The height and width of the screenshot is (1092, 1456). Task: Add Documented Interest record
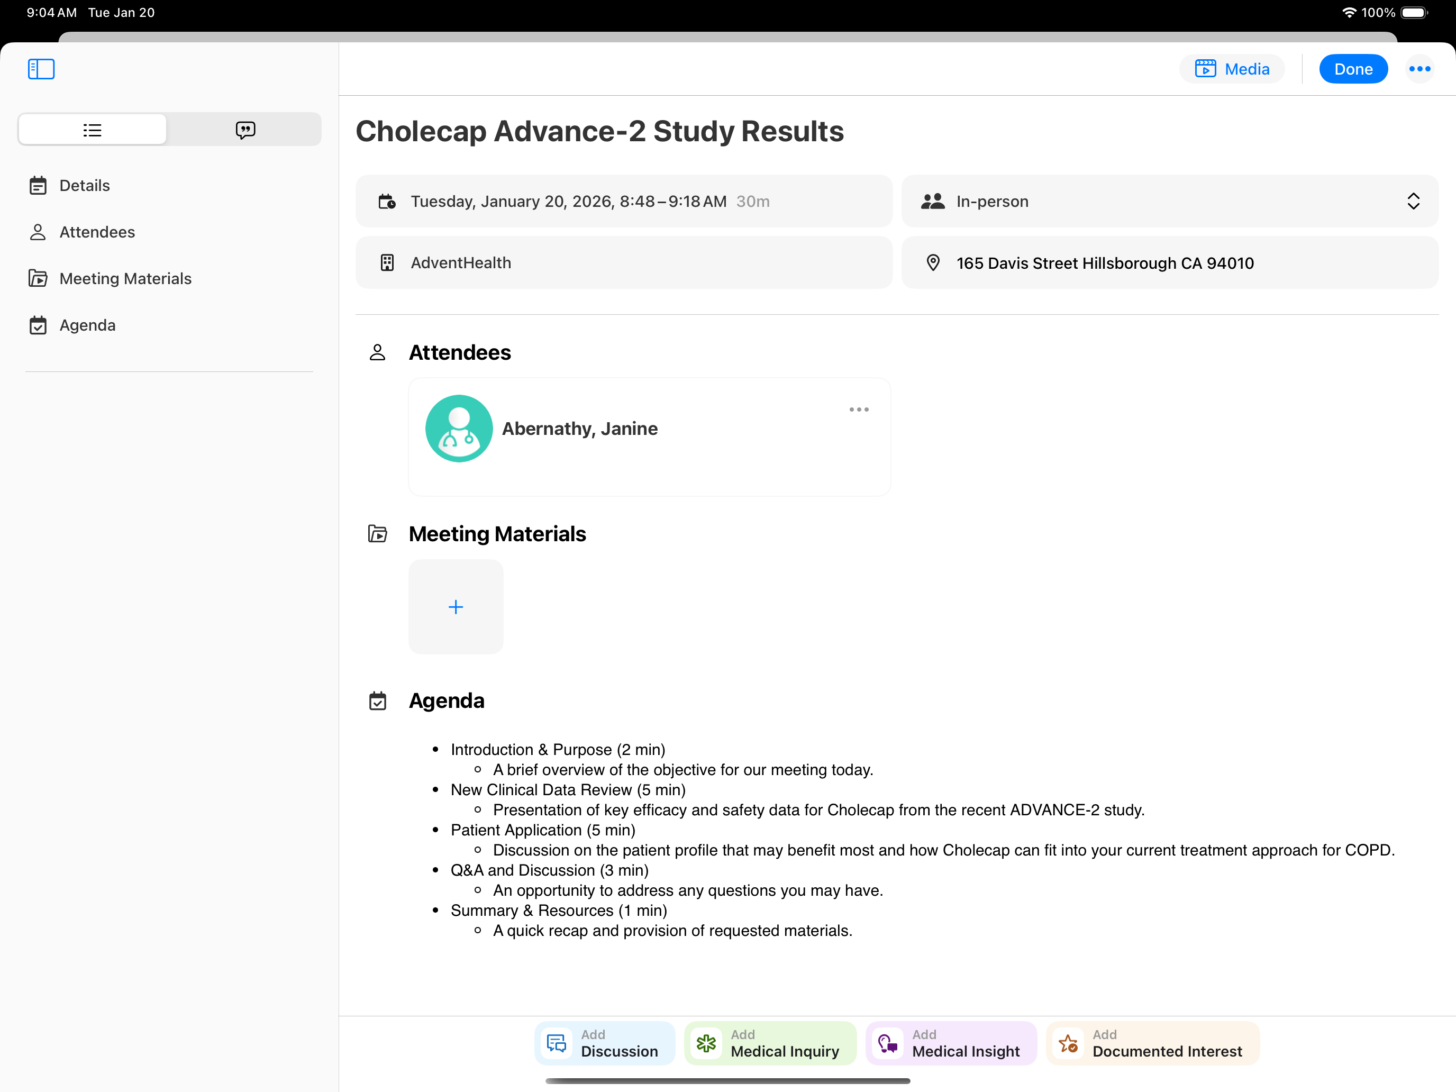point(1152,1043)
